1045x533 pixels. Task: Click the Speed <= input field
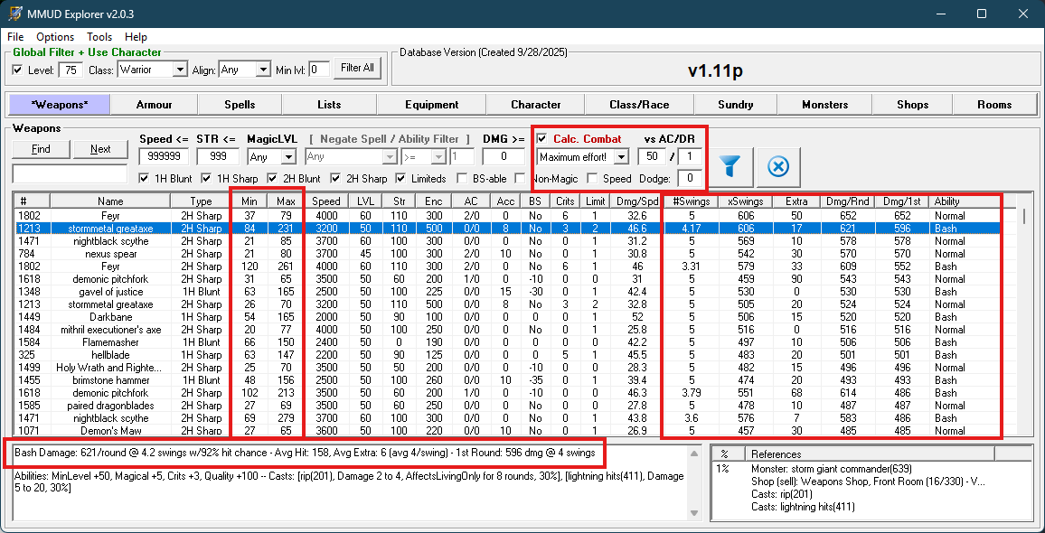(164, 157)
